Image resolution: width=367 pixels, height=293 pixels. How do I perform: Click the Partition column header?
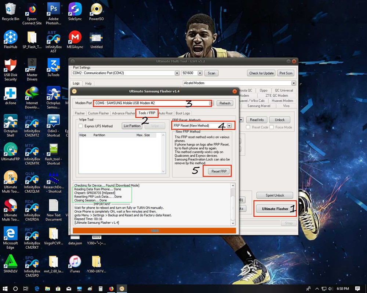99,135
